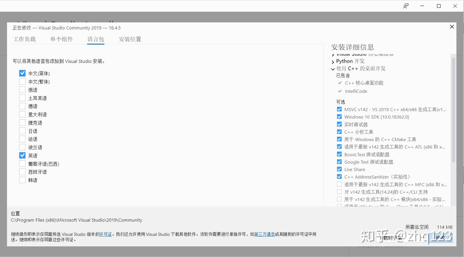The image size is (464, 257).
Task: Collapse 使用 C++ 的桌面开发 details
Action: point(333,68)
